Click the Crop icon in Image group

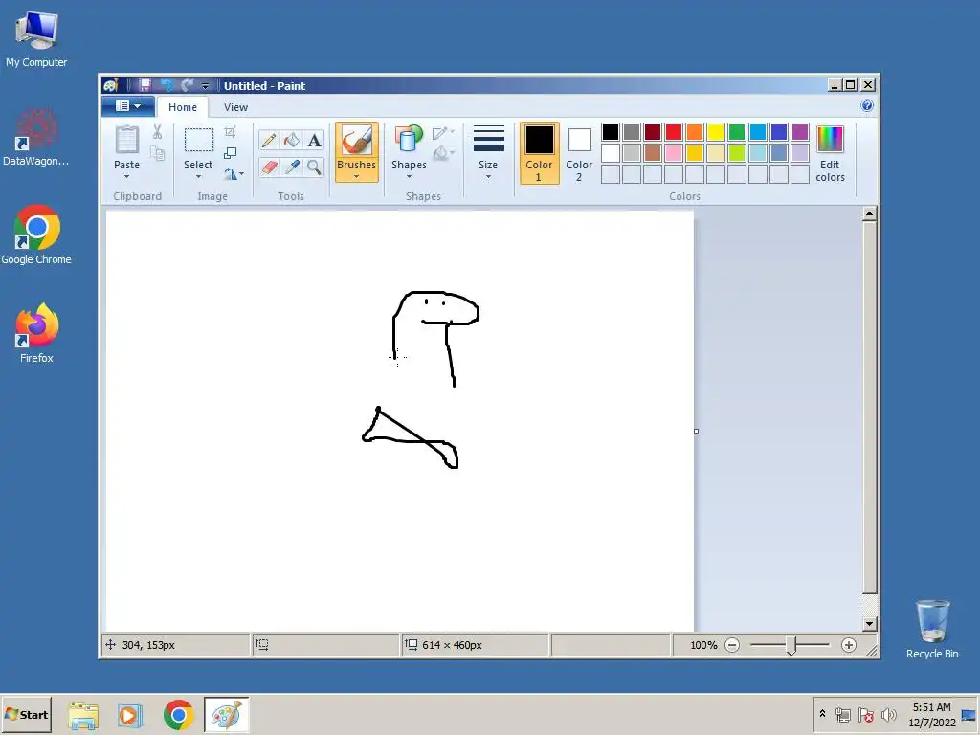[230, 132]
